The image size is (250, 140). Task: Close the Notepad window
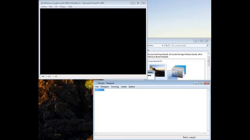click(207, 83)
